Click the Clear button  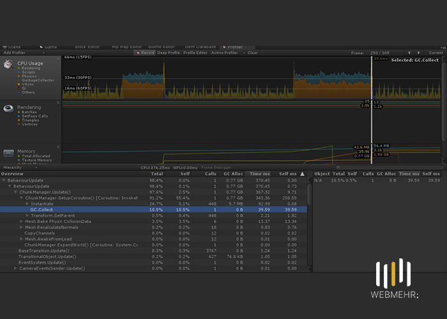[x=253, y=53]
